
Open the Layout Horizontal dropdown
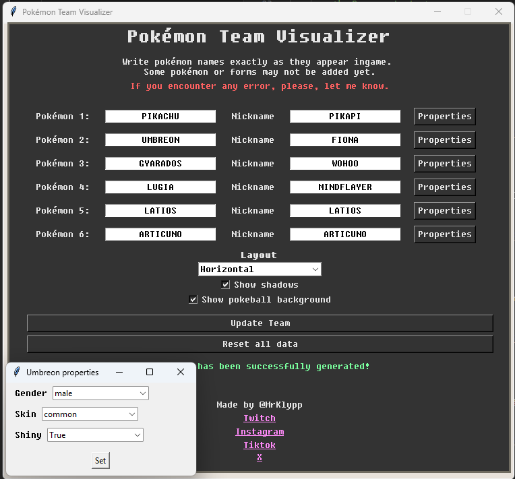coord(260,269)
